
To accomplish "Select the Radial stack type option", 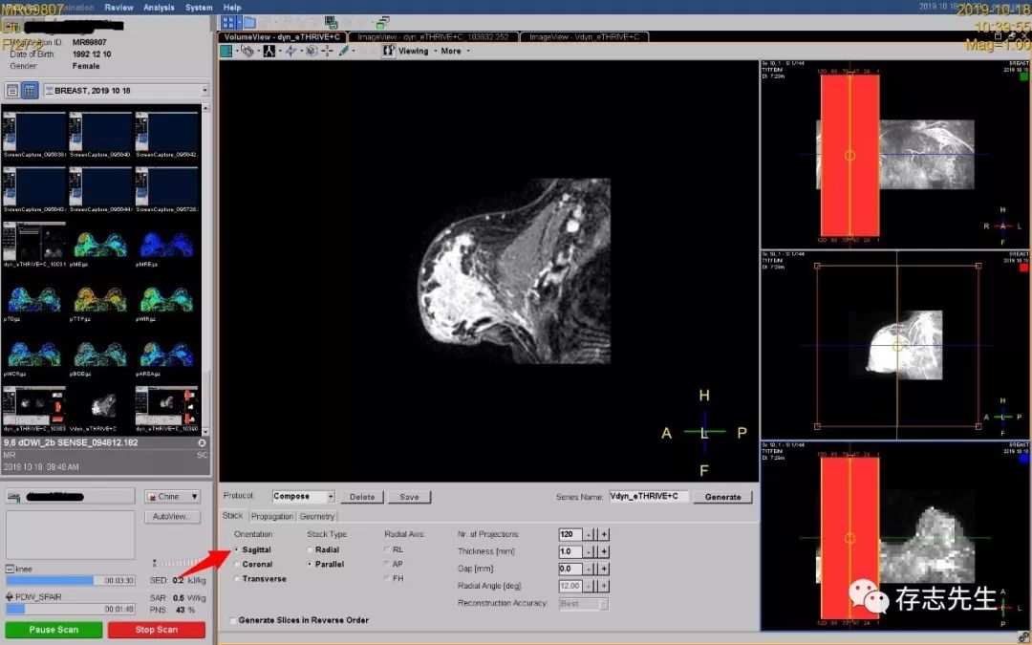I will pyautogui.click(x=308, y=550).
